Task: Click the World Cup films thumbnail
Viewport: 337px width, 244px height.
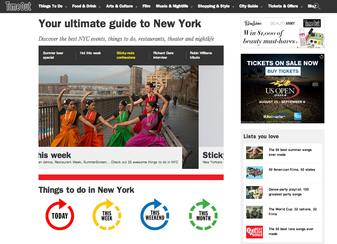Action: click(x=254, y=212)
